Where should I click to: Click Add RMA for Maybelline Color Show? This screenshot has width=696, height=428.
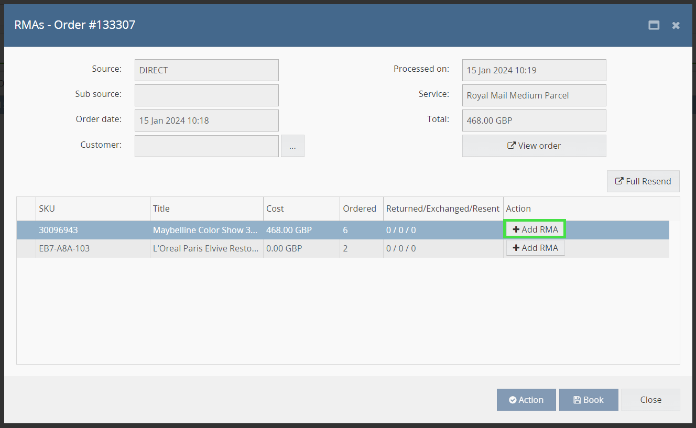535,229
